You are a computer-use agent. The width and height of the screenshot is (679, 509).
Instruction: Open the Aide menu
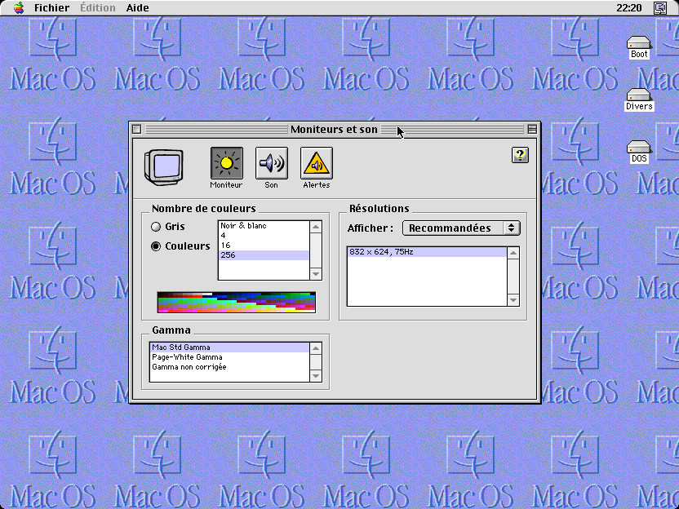tap(138, 8)
